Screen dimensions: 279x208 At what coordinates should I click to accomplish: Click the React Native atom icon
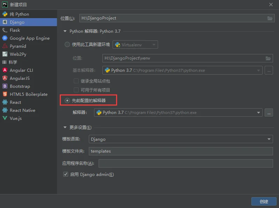pos(5,110)
